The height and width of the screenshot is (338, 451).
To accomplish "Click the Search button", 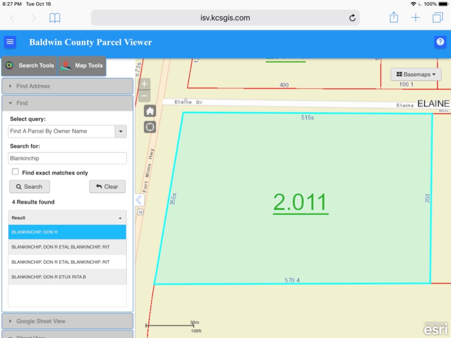I will [x=30, y=187].
